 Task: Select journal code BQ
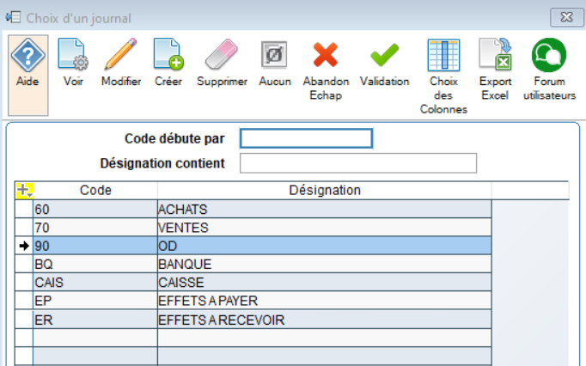click(x=95, y=264)
